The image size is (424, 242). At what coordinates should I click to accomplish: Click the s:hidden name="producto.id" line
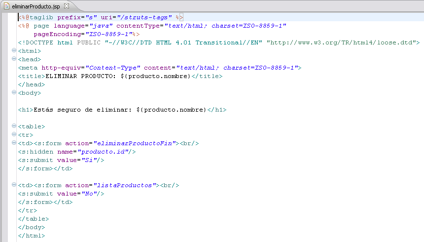coord(77,152)
